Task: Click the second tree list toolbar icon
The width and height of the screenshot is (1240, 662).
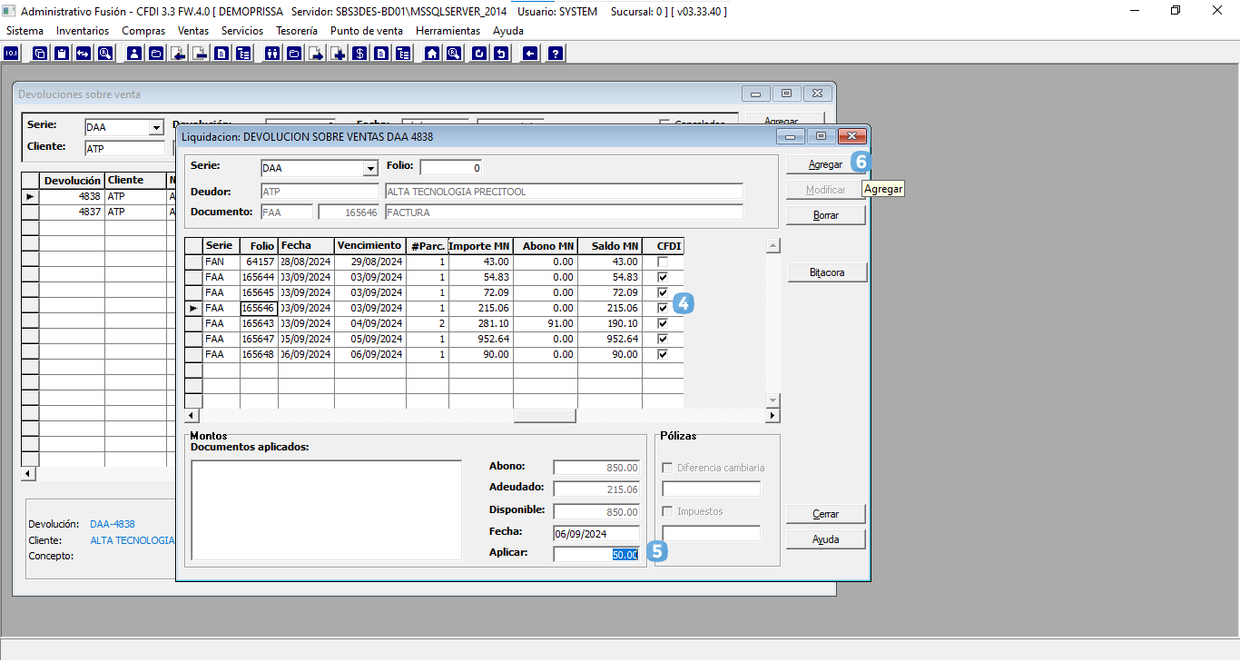Action: coord(403,54)
